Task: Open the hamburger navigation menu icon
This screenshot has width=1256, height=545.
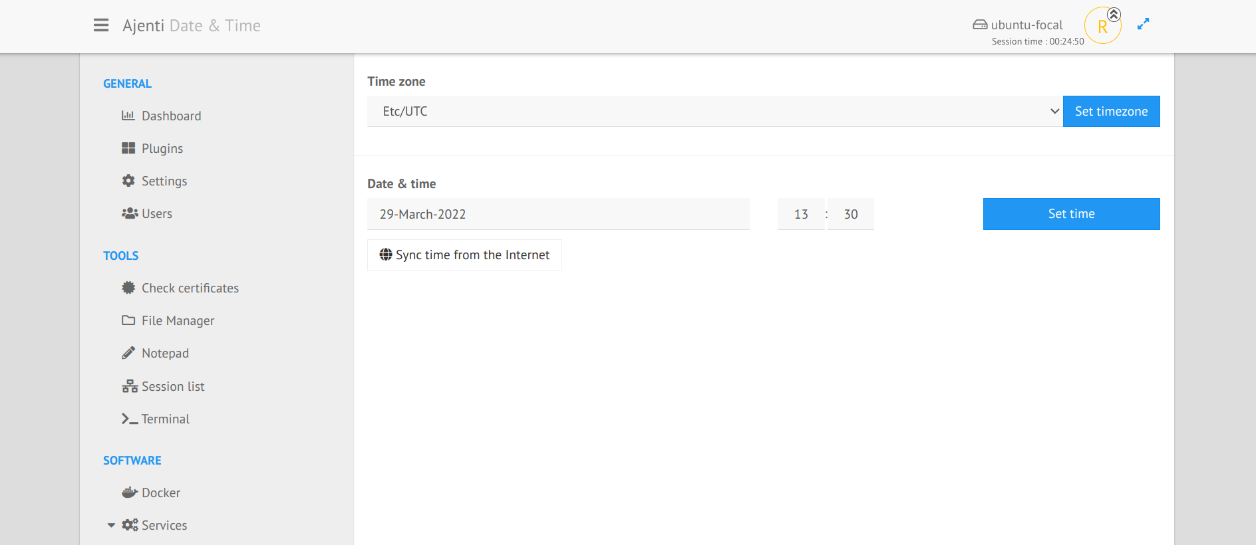Action: pyautogui.click(x=101, y=25)
